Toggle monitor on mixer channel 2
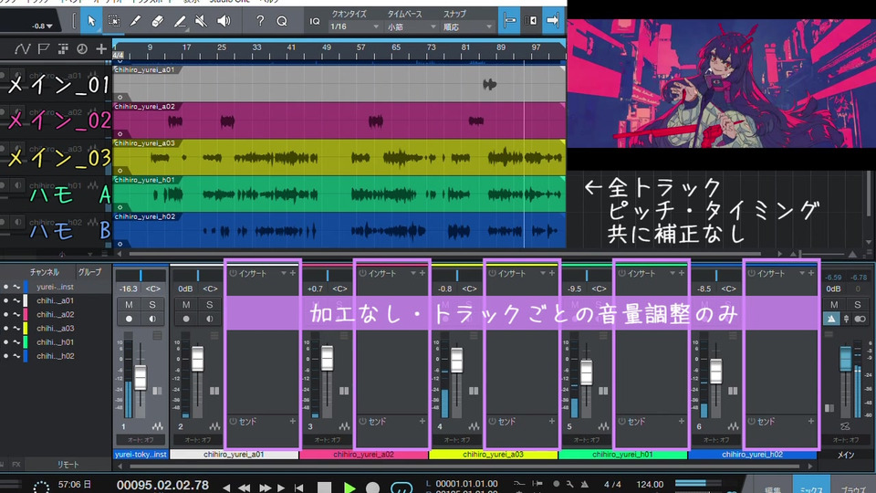 [210, 320]
